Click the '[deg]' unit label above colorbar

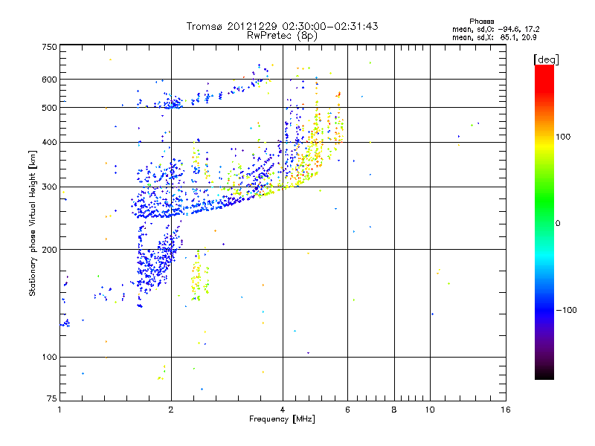tap(546, 59)
